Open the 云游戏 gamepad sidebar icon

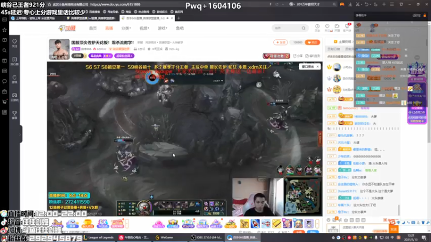coord(15,97)
